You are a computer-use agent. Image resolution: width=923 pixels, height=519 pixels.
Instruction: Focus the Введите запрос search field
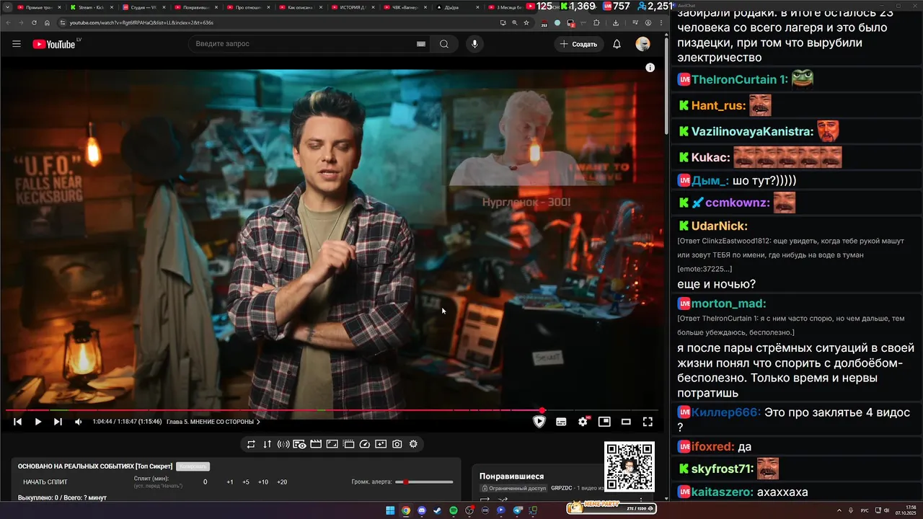tap(310, 44)
